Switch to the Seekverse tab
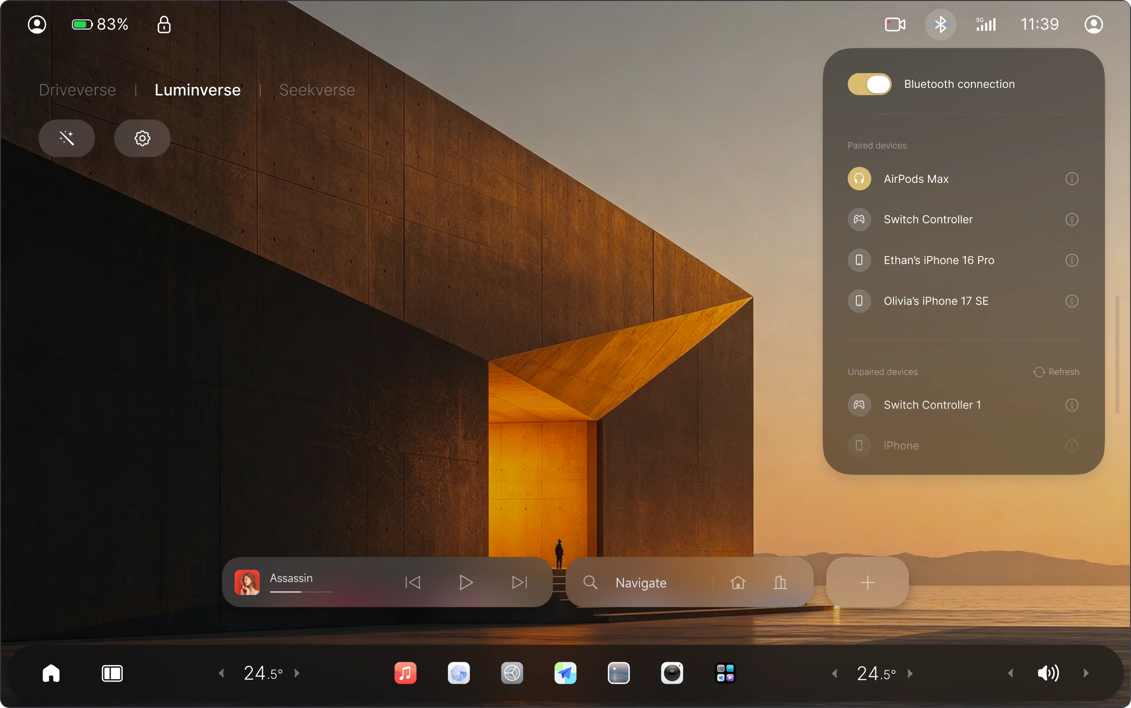 [317, 90]
